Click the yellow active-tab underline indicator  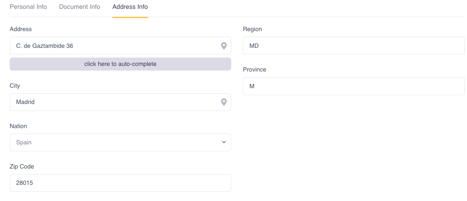click(x=130, y=17)
